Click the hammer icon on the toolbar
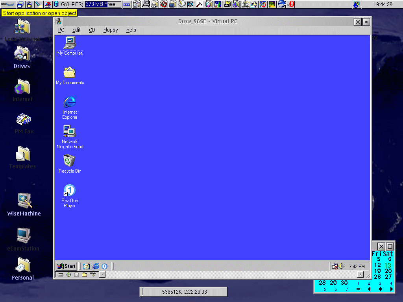The width and height of the screenshot is (403, 302). click(x=199, y=4)
